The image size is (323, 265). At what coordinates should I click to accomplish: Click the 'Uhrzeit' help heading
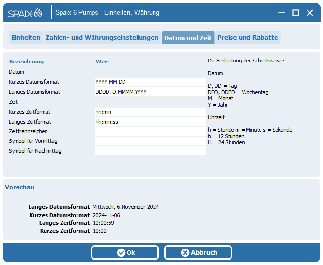[x=216, y=117]
